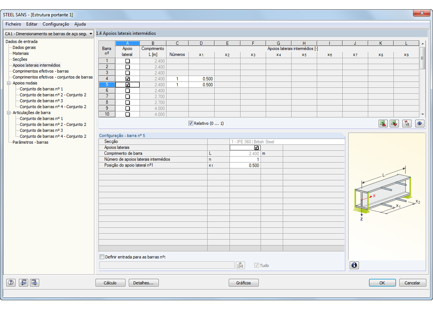Select Comprimentos efetivos - barras
This screenshot has height=310, width=433.
pos(41,71)
